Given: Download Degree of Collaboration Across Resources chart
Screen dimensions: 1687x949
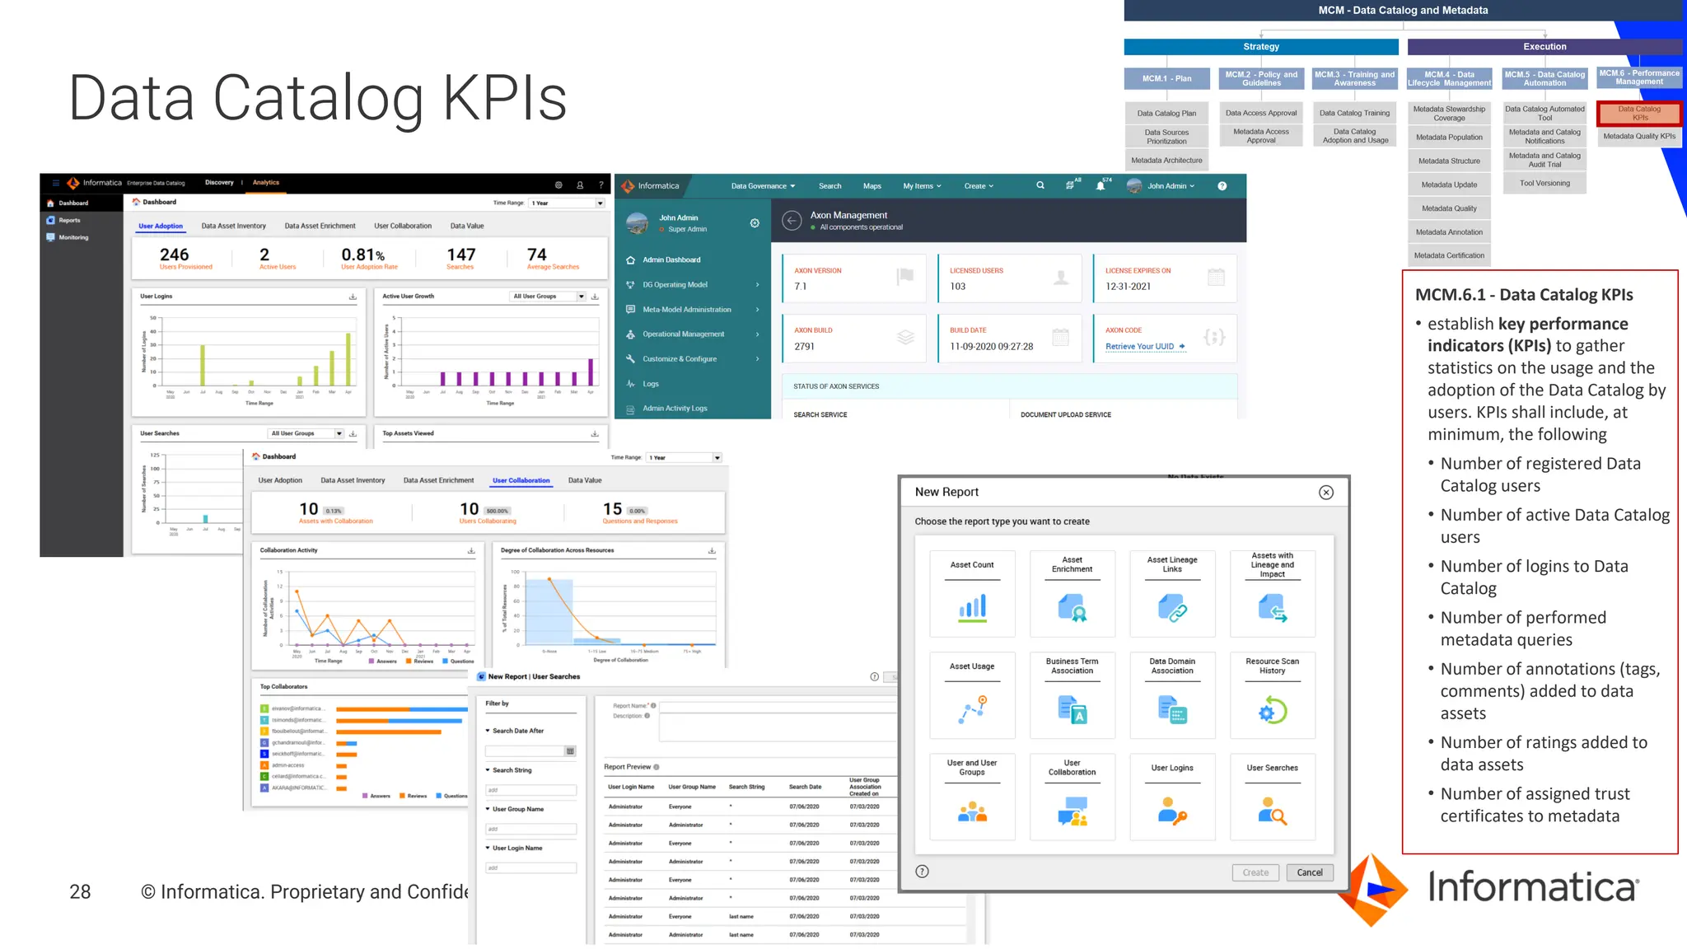Looking at the screenshot, I should click(x=712, y=550).
